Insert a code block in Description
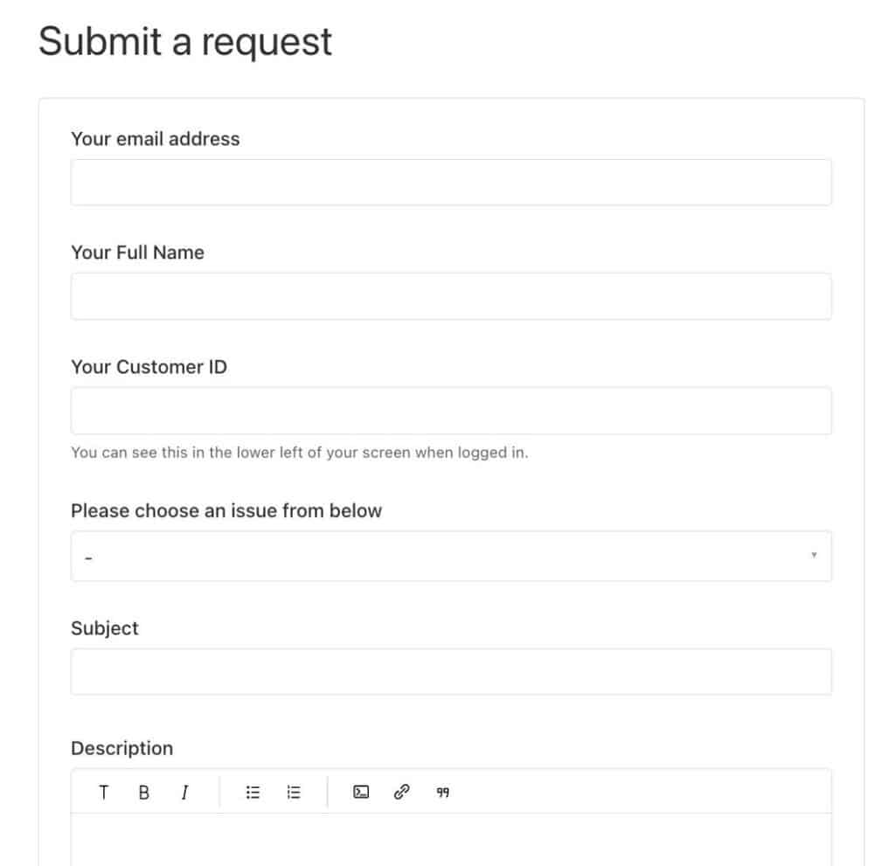The width and height of the screenshot is (895, 866). (361, 793)
